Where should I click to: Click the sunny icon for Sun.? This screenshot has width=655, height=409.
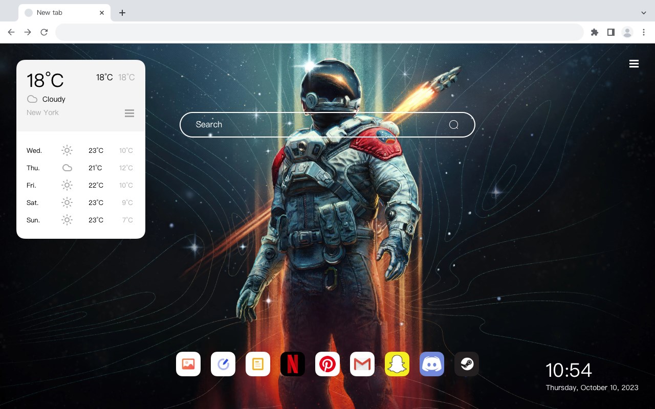[x=67, y=220]
